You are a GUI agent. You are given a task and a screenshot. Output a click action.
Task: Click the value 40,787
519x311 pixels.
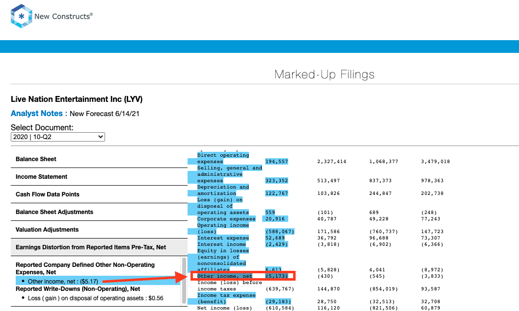(327, 219)
